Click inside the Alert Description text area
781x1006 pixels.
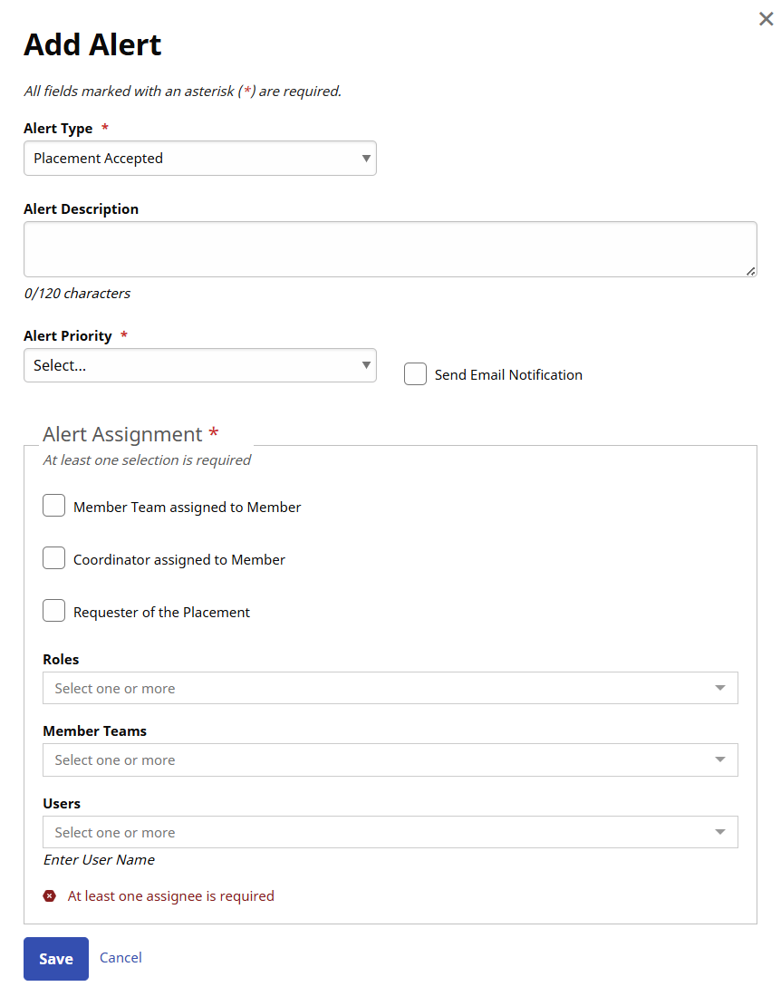[390, 249]
